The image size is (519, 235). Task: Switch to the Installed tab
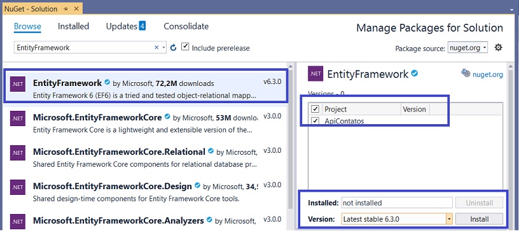click(74, 26)
